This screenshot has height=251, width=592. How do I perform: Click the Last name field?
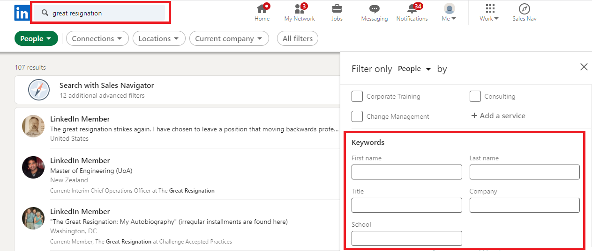point(525,172)
